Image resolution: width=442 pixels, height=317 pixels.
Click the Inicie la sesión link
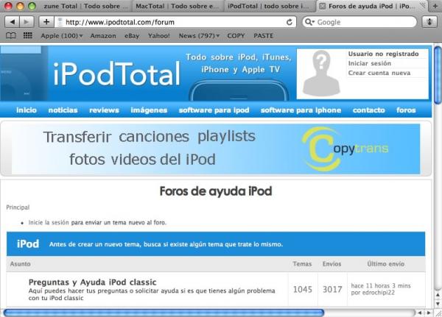click(49, 222)
